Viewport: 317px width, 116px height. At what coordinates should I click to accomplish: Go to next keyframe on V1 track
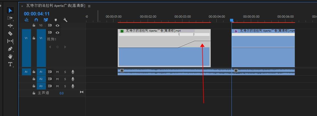[65, 47]
